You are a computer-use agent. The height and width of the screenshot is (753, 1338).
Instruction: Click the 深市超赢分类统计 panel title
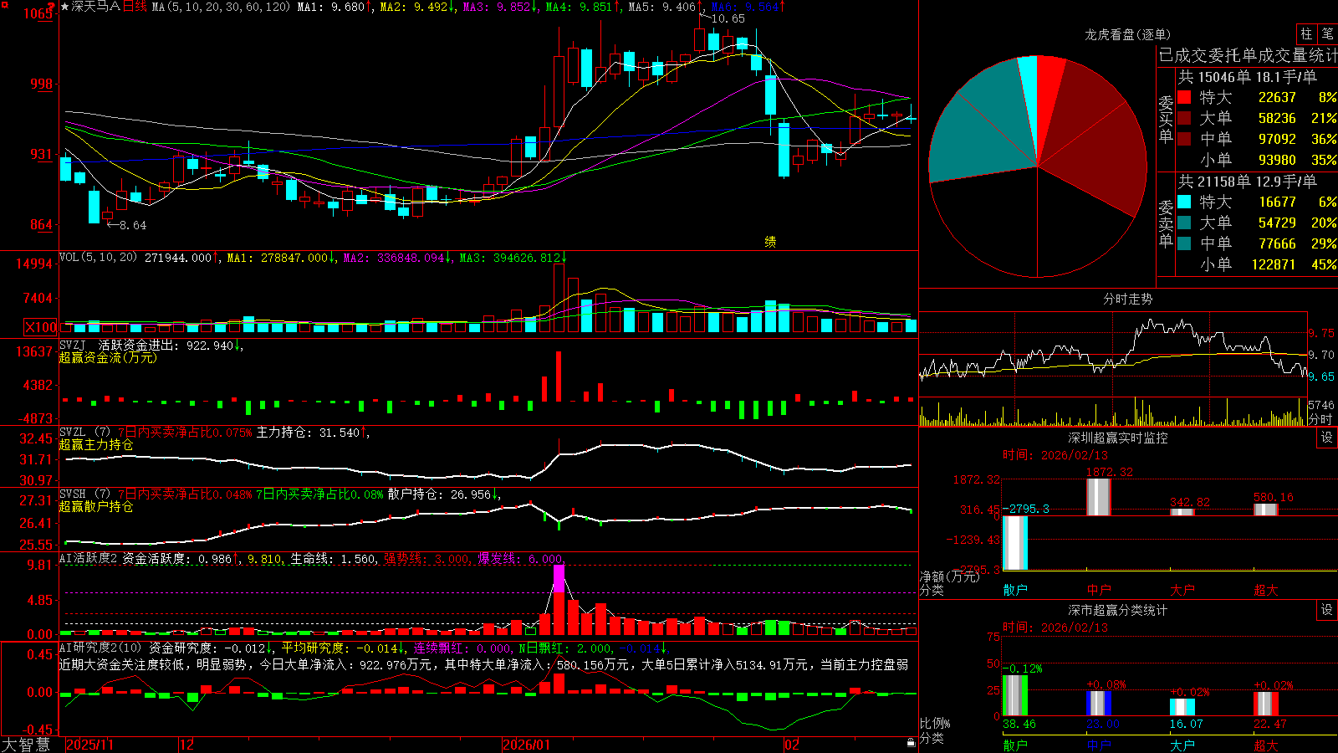pos(1118,610)
